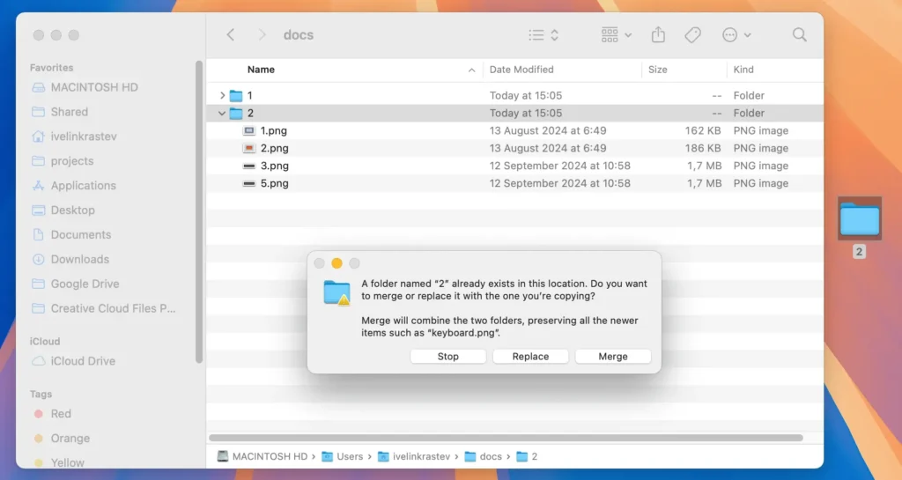Screen dimensions: 902x480
Task: Click dialog's yellow minimize button
Action: 337,263
